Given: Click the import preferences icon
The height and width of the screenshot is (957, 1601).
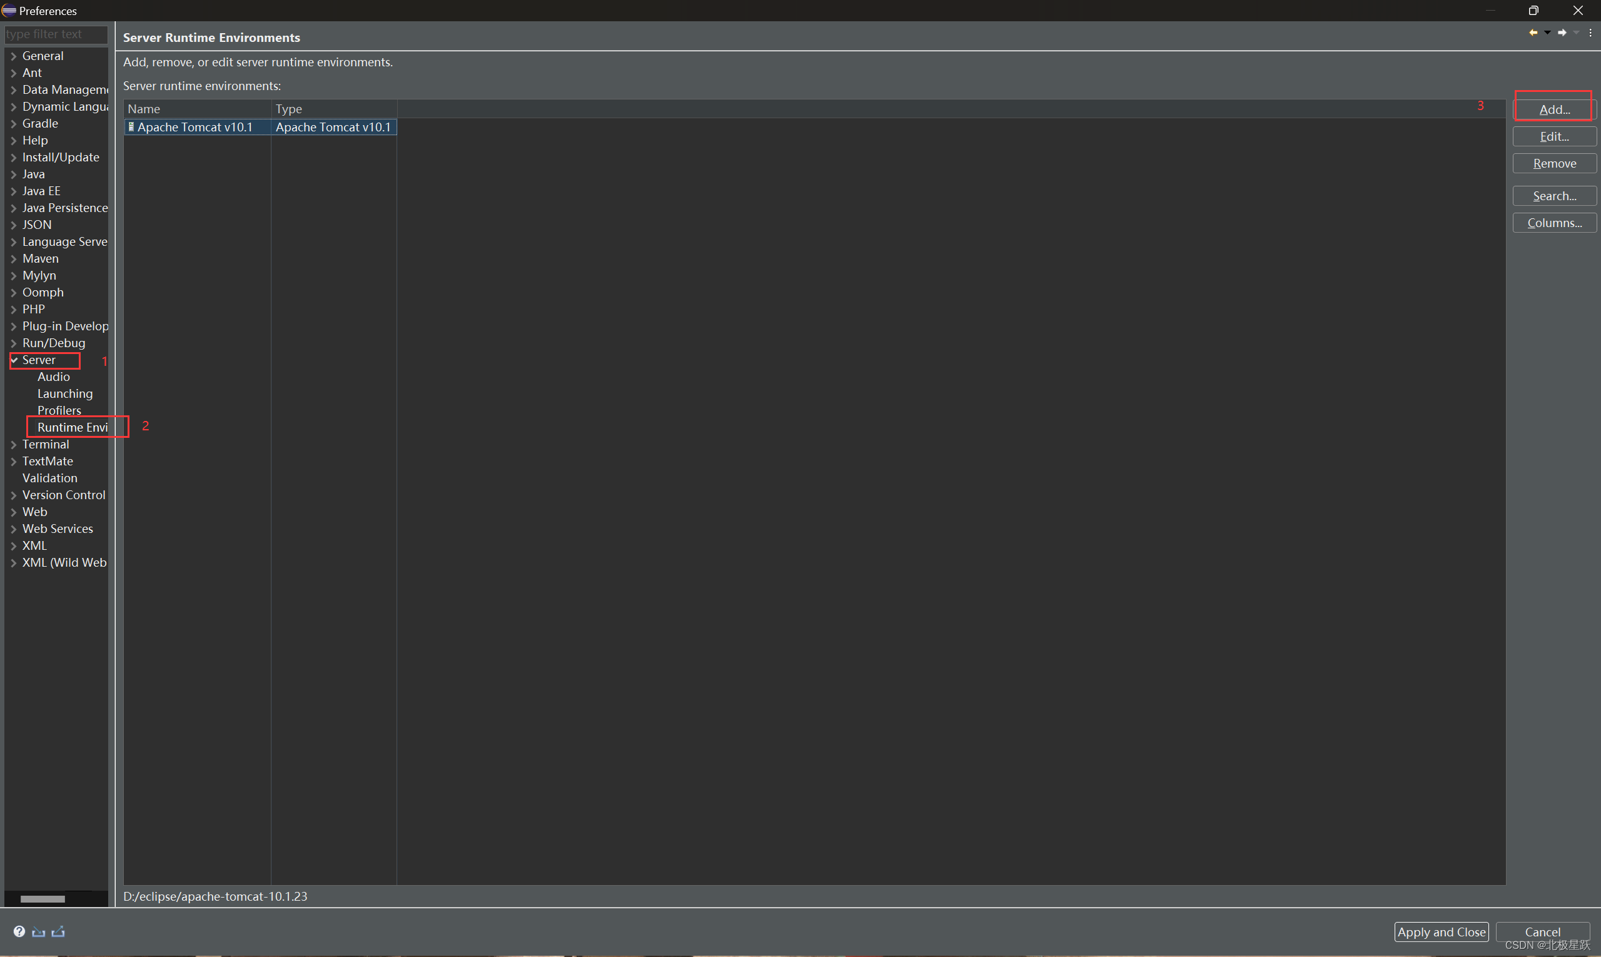Looking at the screenshot, I should [x=39, y=931].
